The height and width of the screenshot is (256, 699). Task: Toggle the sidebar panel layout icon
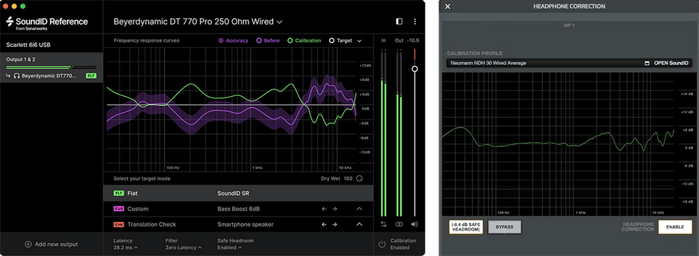(399, 21)
